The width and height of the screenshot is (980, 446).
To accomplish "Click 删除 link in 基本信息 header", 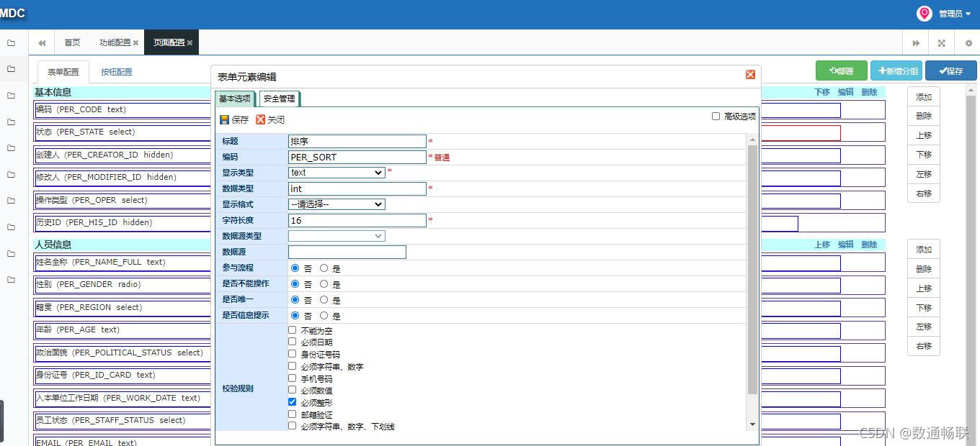I will (869, 92).
